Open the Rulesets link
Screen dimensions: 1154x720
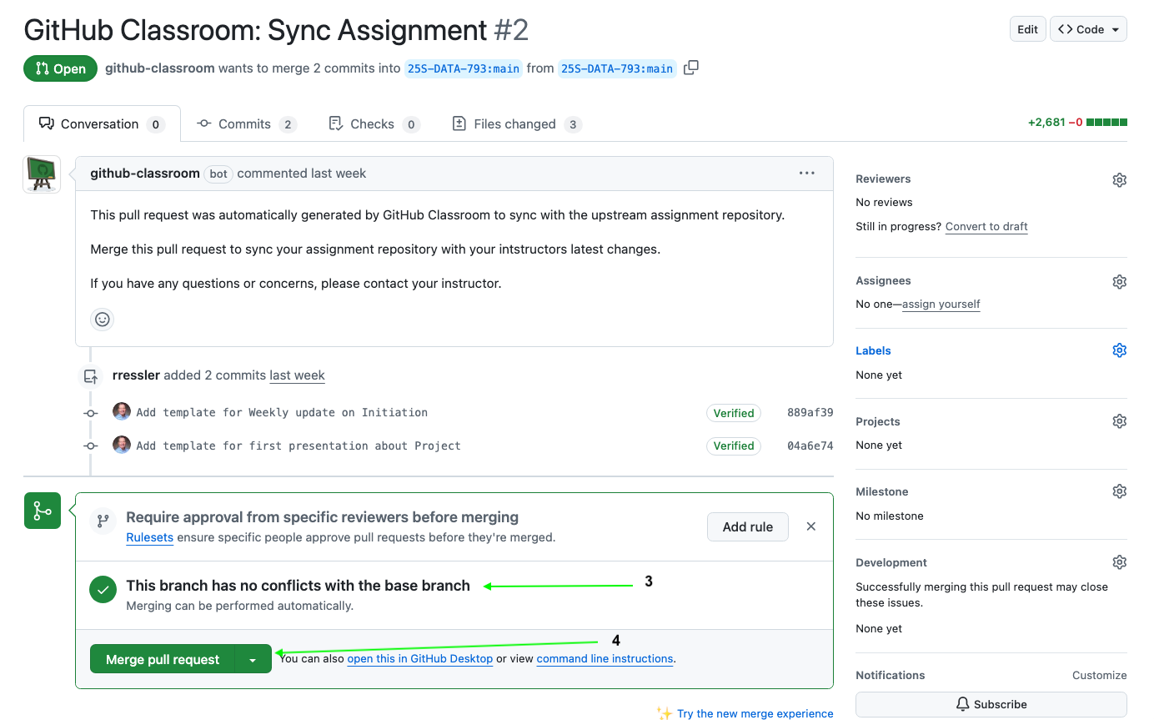click(150, 537)
